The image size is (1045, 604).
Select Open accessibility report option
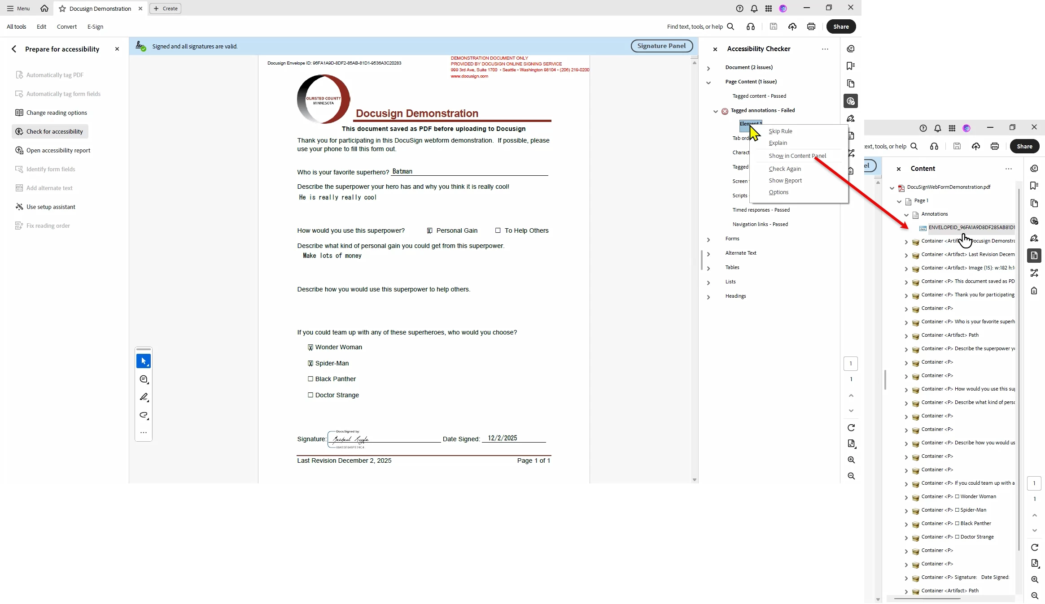point(58,150)
